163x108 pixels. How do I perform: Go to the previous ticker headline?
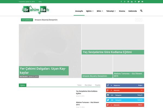click(x=137, y=20)
